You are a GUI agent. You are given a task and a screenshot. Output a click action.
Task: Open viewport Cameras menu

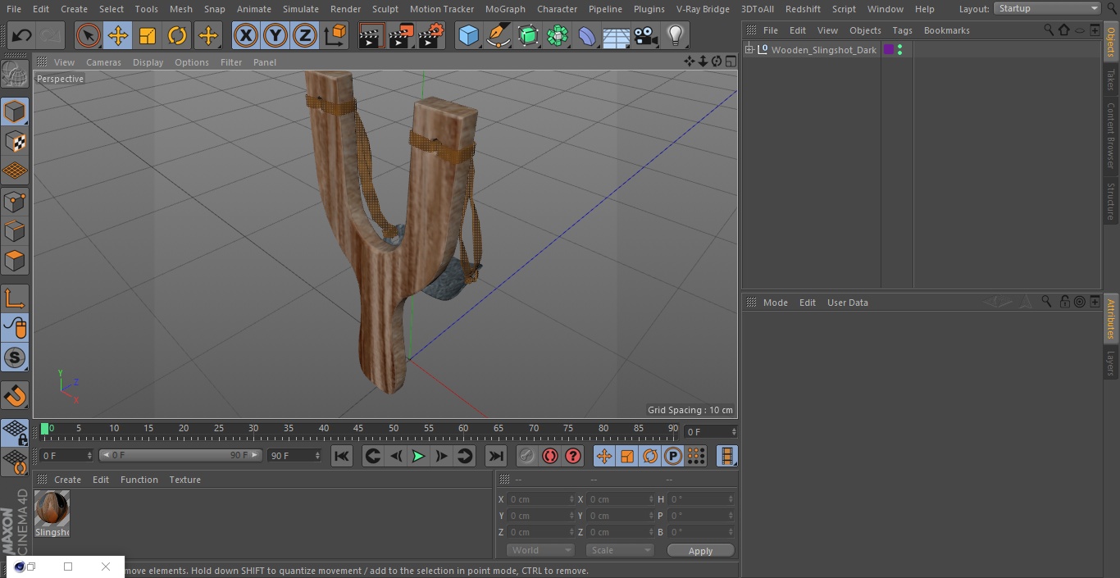coord(103,62)
